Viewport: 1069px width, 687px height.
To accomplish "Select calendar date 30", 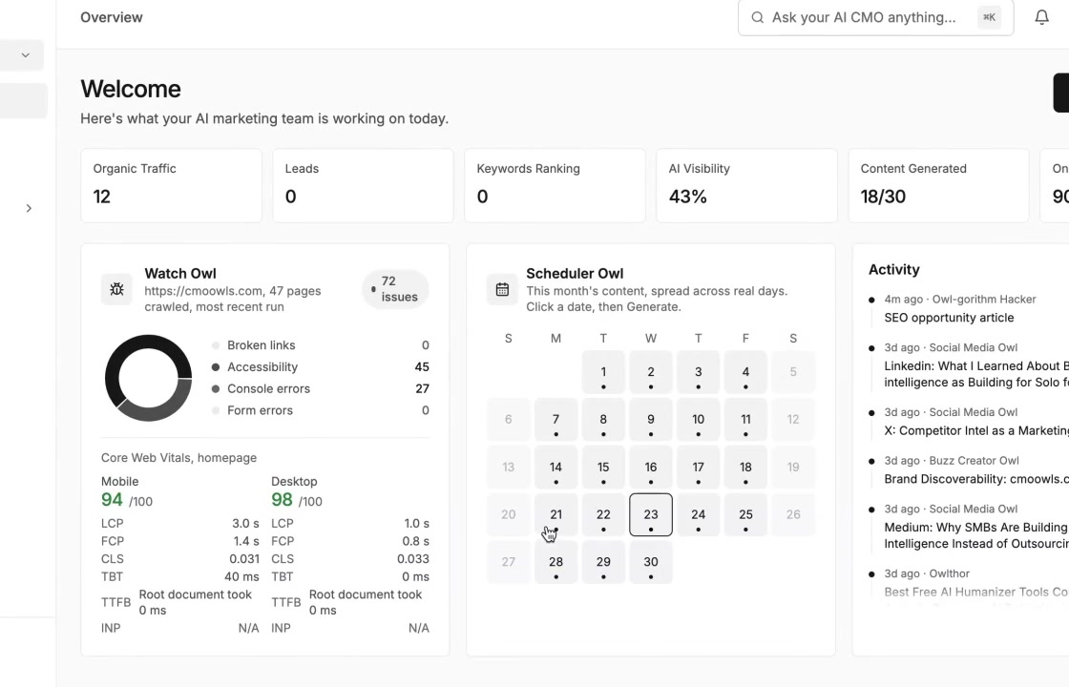I will [x=650, y=562].
